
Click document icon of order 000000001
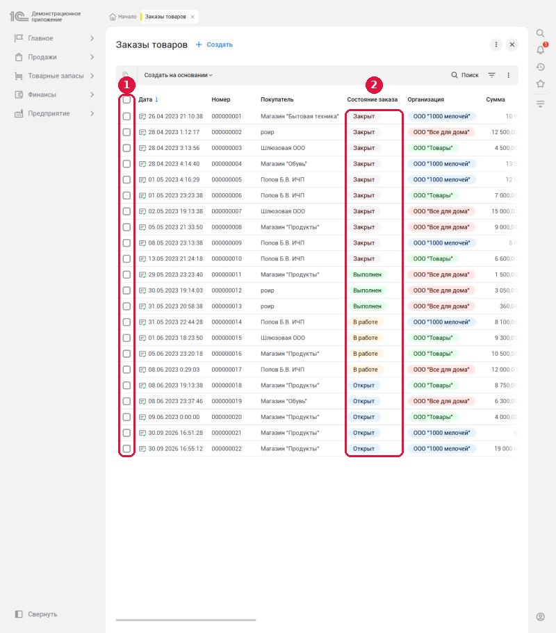pos(142,116)
